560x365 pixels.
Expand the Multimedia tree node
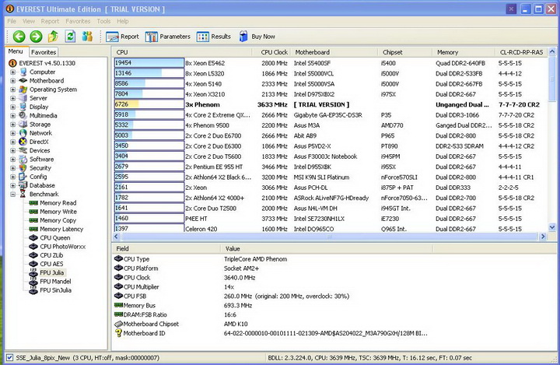pos(13,115)
